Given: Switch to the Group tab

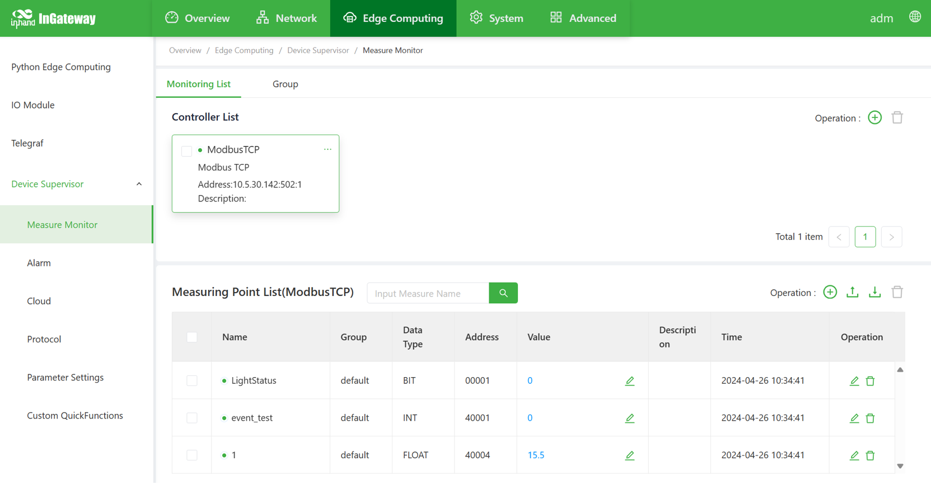Looking at the screenshot, I should [285, 84].
